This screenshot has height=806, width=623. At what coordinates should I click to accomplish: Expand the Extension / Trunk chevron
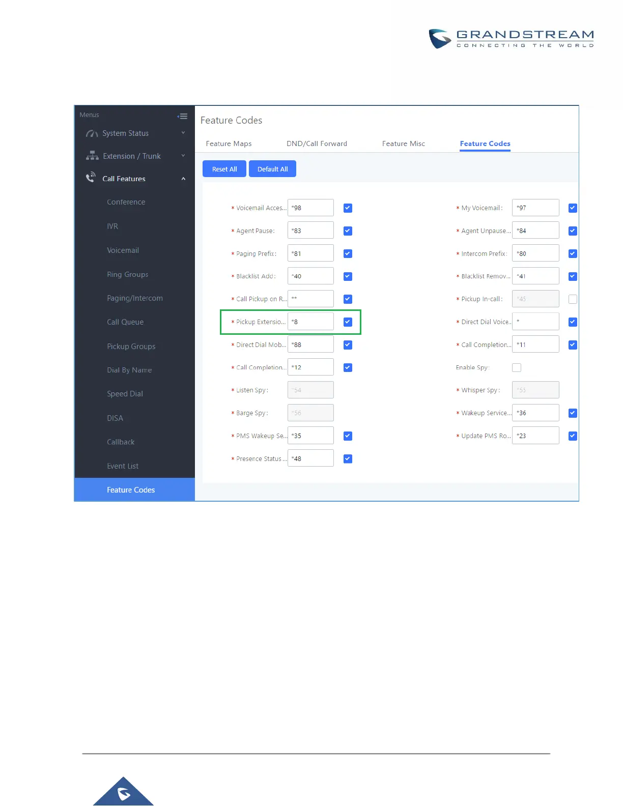click(x=183, y=156)
